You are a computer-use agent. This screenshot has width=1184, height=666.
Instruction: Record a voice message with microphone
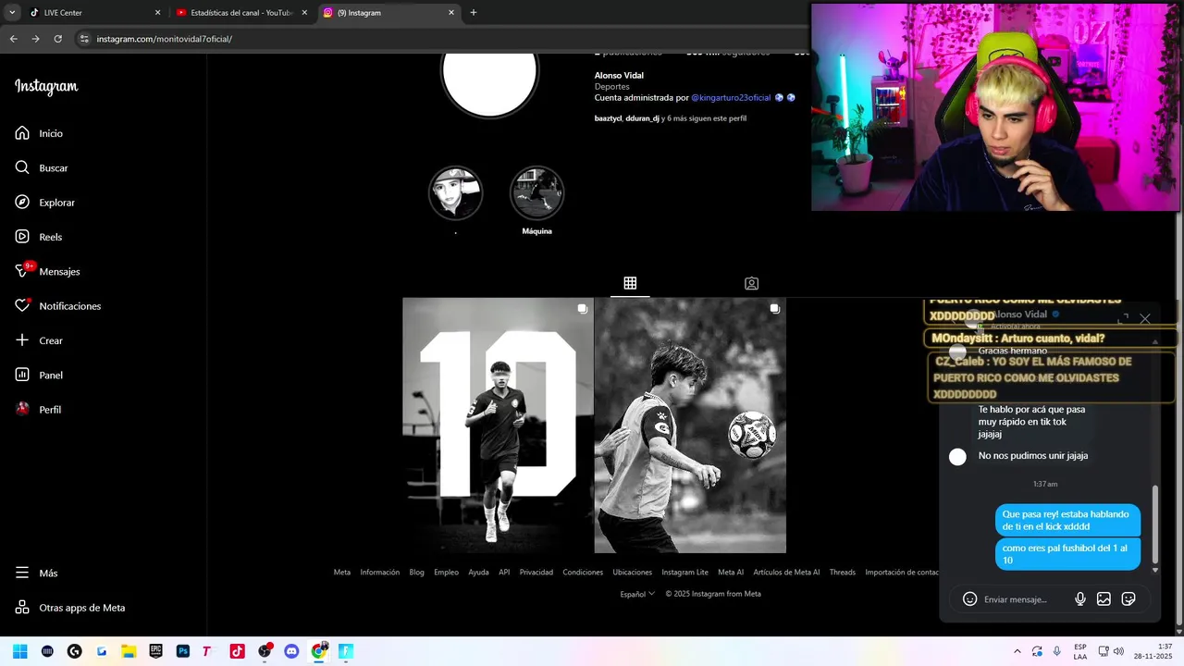click(1079, 599)
